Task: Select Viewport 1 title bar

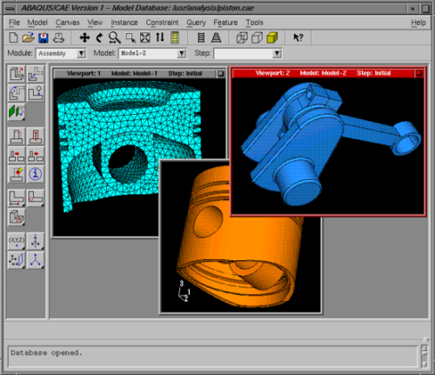Action: coord(135,74)
